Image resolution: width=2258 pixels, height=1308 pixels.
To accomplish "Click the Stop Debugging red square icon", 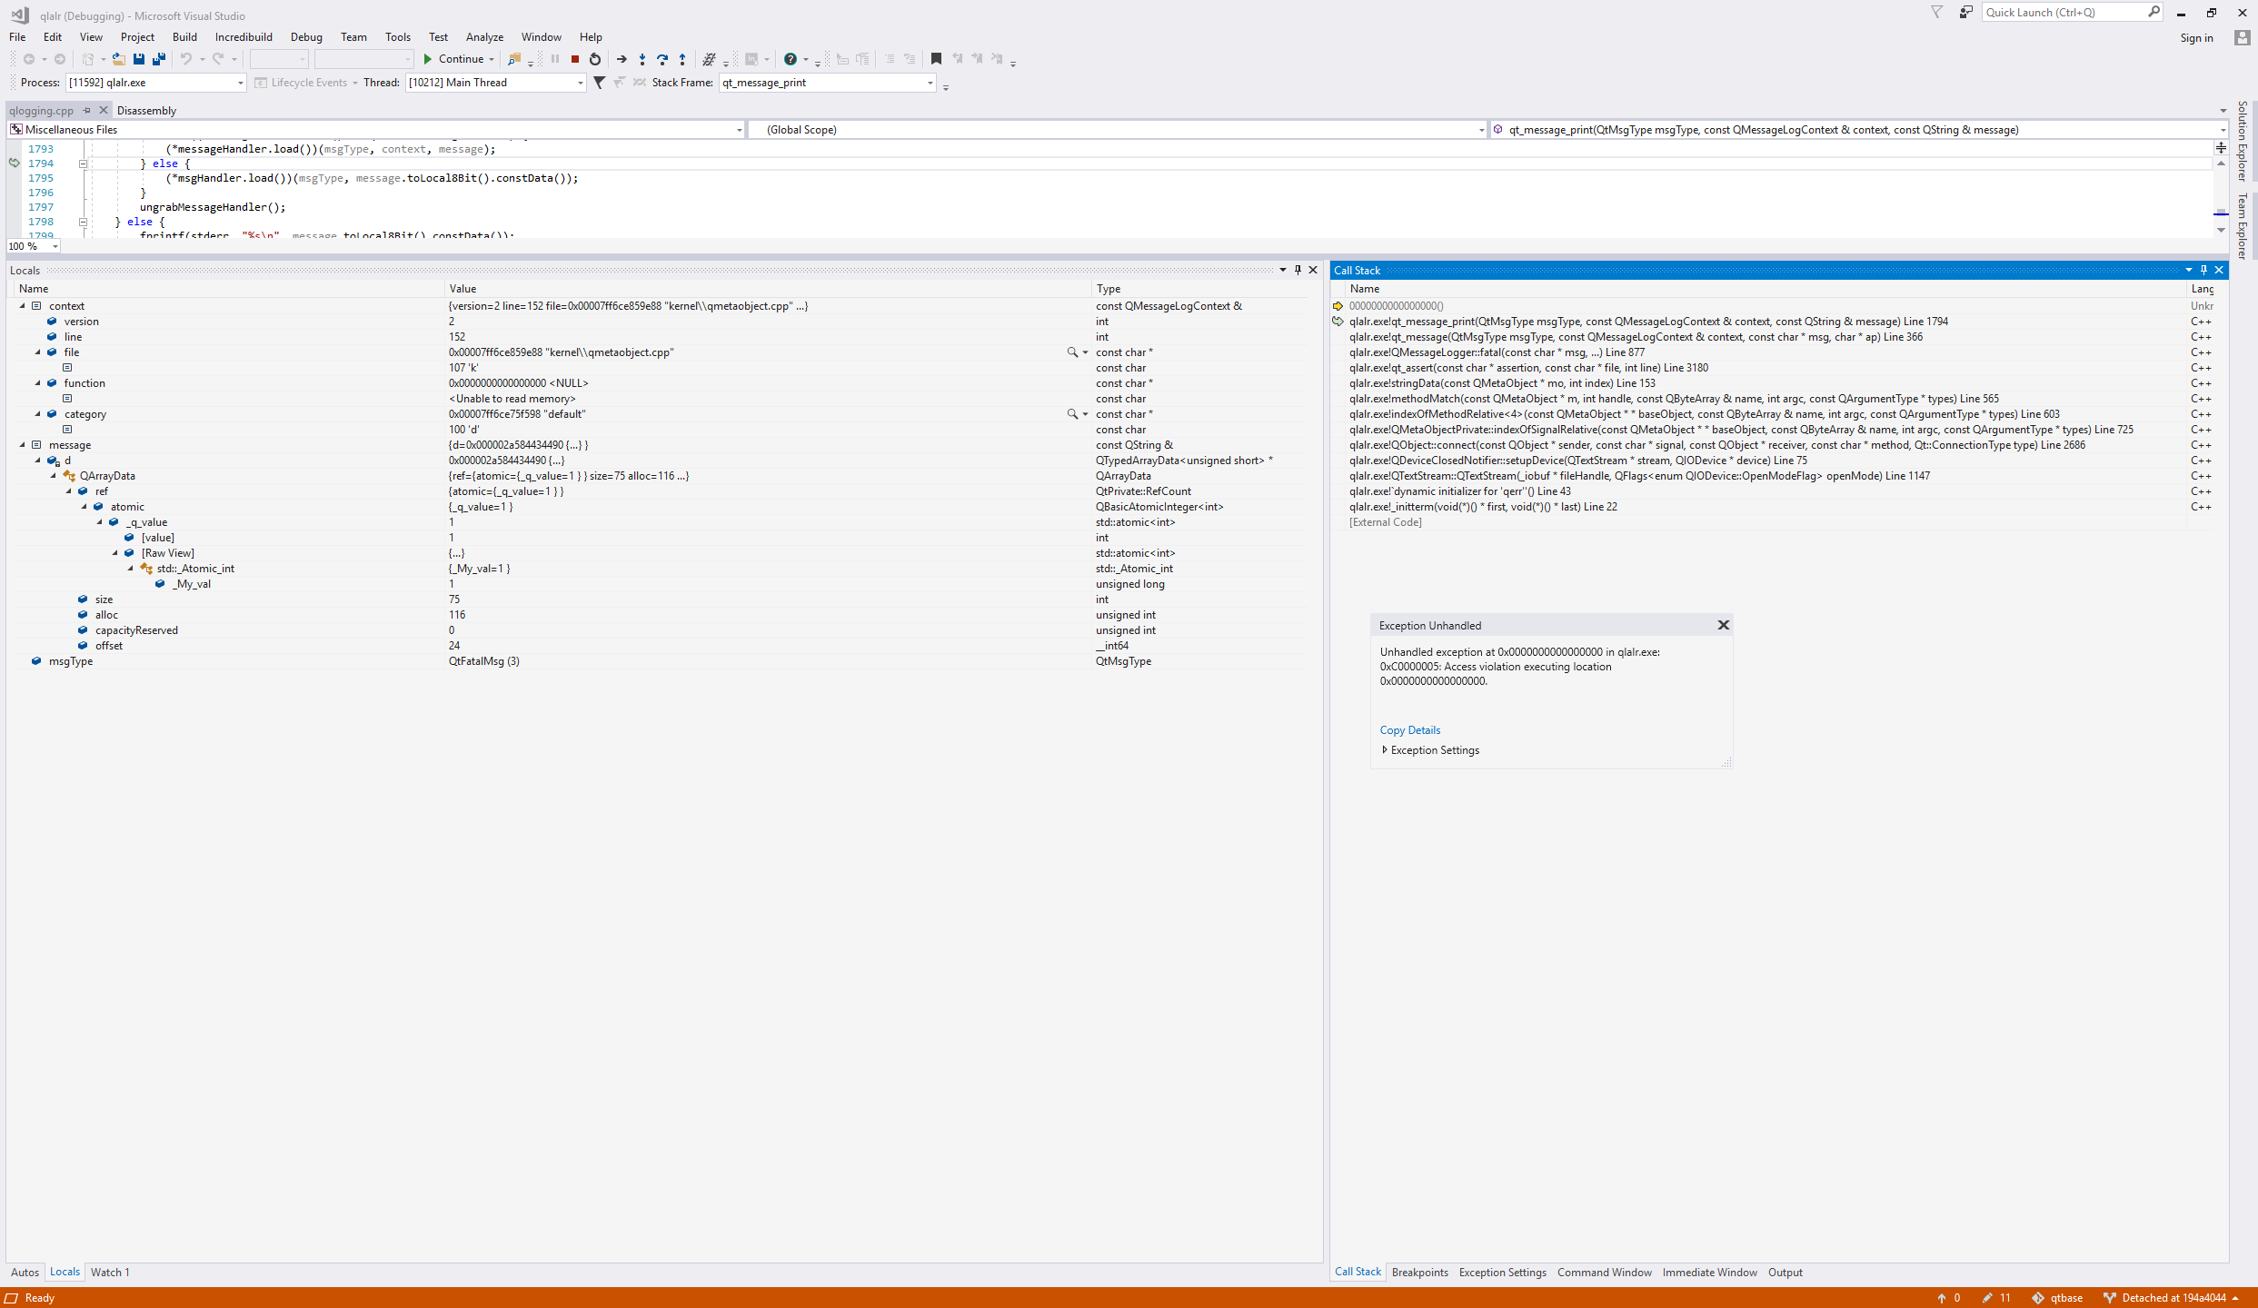I will tap(575, 59).
